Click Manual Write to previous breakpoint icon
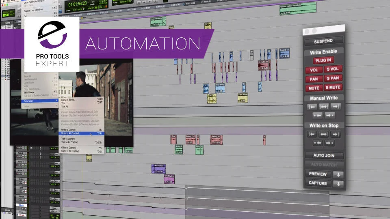This screenshot has height=219, width=390. pos(317,116)
